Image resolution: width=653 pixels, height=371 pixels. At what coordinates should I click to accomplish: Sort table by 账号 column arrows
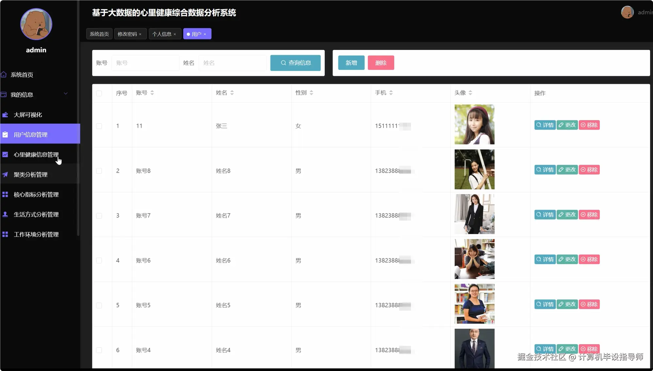click(x=152, y=93)
